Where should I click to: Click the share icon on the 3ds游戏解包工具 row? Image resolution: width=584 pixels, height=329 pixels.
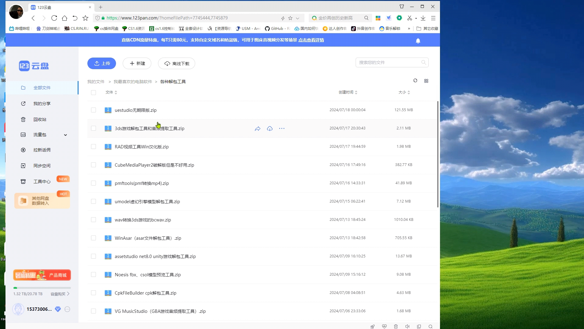[x=258, y=129]
